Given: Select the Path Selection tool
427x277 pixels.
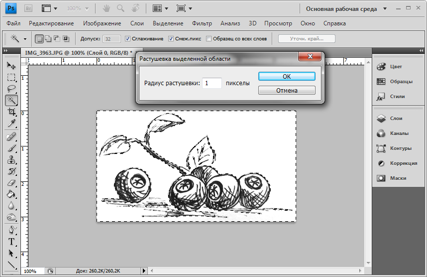Looking at the screenshot, I should tap(11, 253).
